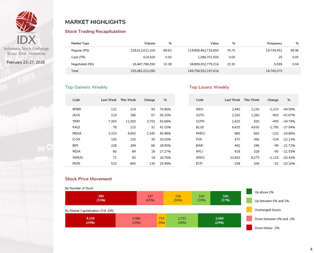
Task: Click the 'BNBR' code in Top Gainers
Action: pyautogui.click(x=77, y=109)
